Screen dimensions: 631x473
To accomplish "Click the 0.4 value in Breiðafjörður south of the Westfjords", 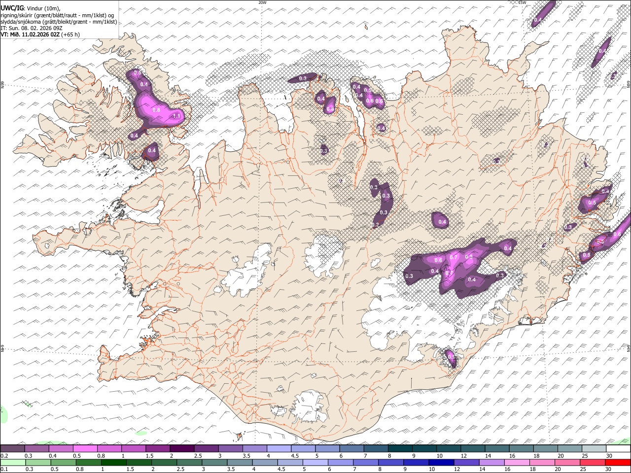I will pos(152,150).
